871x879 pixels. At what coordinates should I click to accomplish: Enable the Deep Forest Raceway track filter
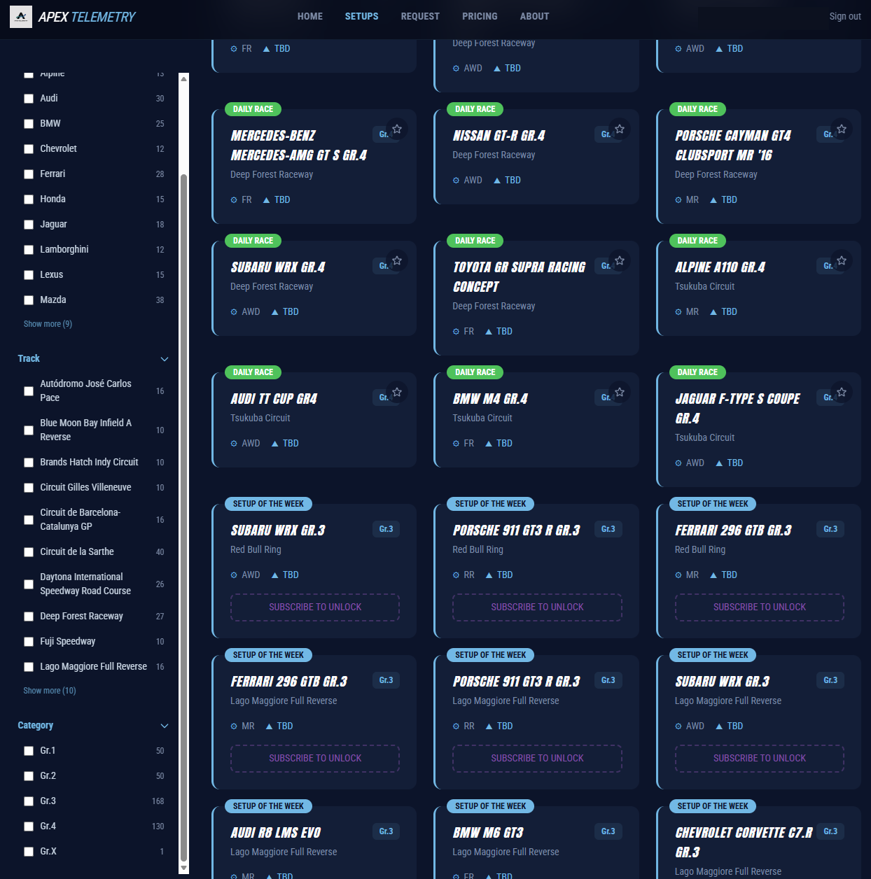[29, 617]
